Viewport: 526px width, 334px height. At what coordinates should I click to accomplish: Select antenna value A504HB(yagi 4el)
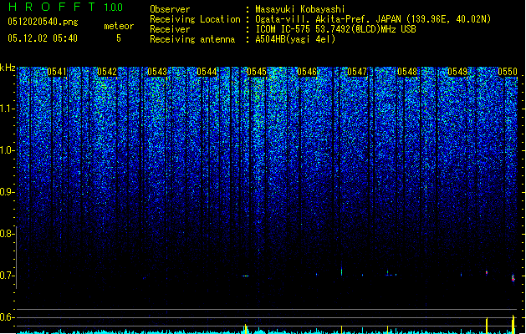click(295, 39)
